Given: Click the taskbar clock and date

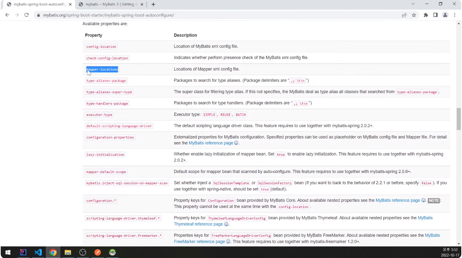Looking at the screenshot, I should click(449, 252).
